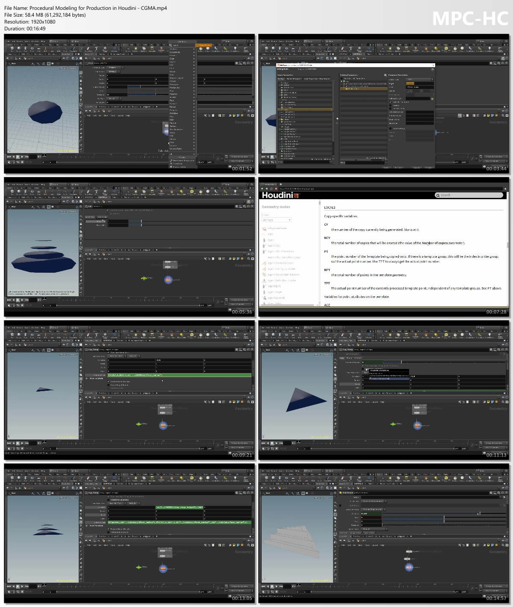Click the orange Name field in 00:03:44 dialog
The height and width of the screenshot is (607, 513).
[420, 83]
